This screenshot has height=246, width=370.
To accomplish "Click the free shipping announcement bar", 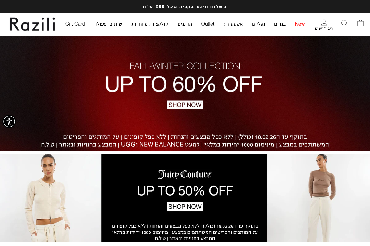I will [x=185, y=6].
